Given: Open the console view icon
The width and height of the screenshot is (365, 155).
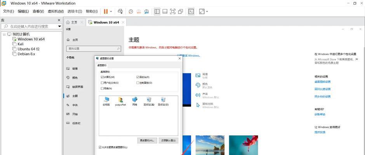Looking at the screenshot, I should [191, 11].
